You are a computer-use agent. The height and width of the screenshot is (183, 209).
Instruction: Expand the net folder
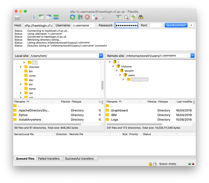click(21, 93)
